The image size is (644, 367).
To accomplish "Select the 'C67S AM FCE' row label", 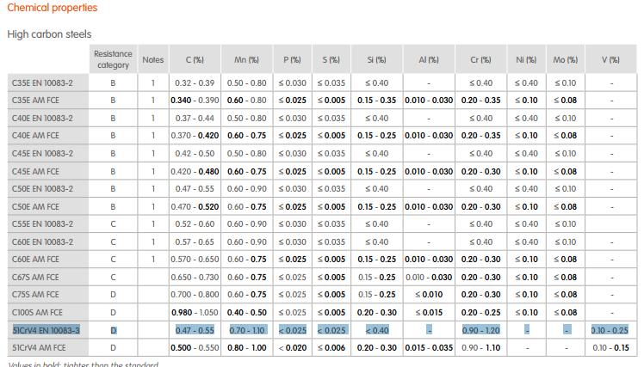I will 35,278.
